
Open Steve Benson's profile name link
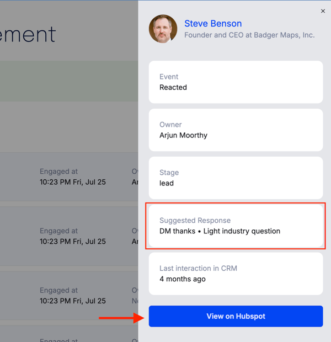(213, 24)
